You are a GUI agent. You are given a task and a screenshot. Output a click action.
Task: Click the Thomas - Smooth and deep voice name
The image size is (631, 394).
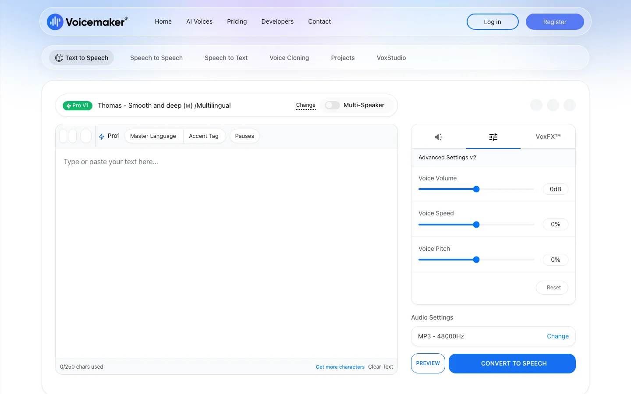coord(164,106)
